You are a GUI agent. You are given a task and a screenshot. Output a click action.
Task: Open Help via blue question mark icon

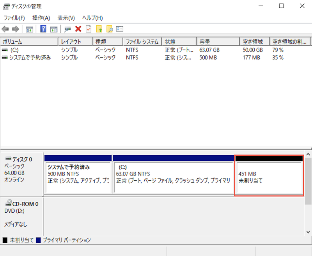coord(43,29)
